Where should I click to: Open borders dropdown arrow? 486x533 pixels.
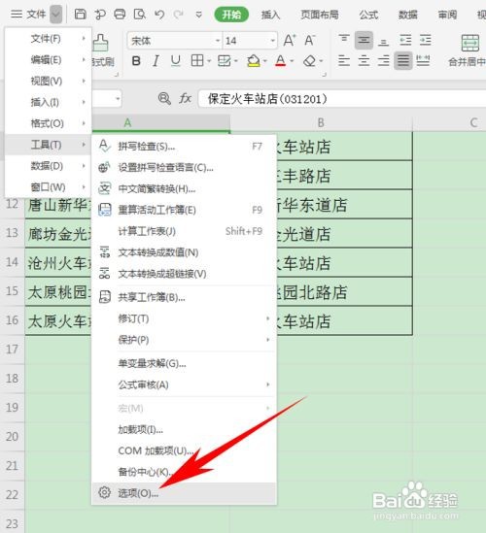pos(209,61)
